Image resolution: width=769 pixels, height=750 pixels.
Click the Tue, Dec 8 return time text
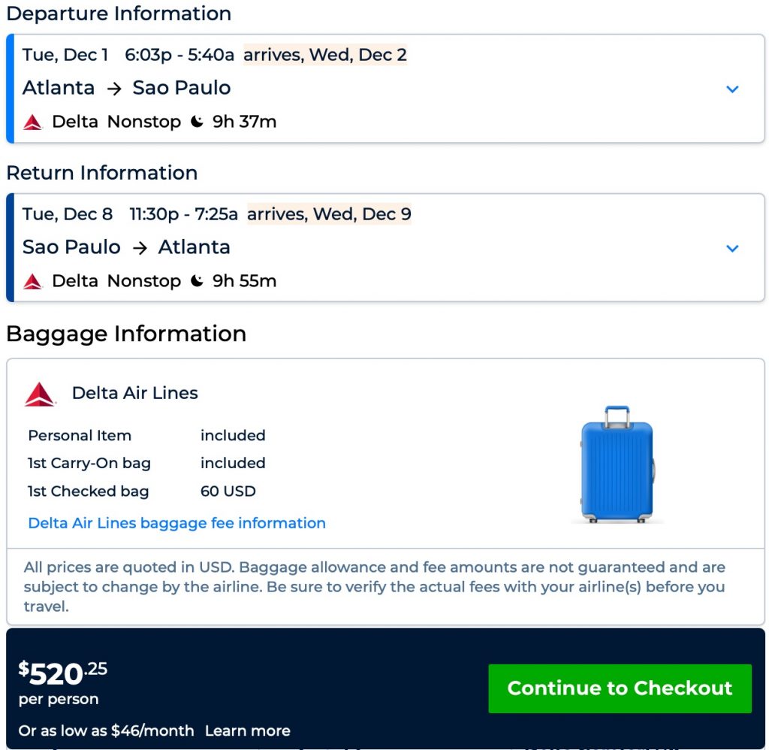130,214
